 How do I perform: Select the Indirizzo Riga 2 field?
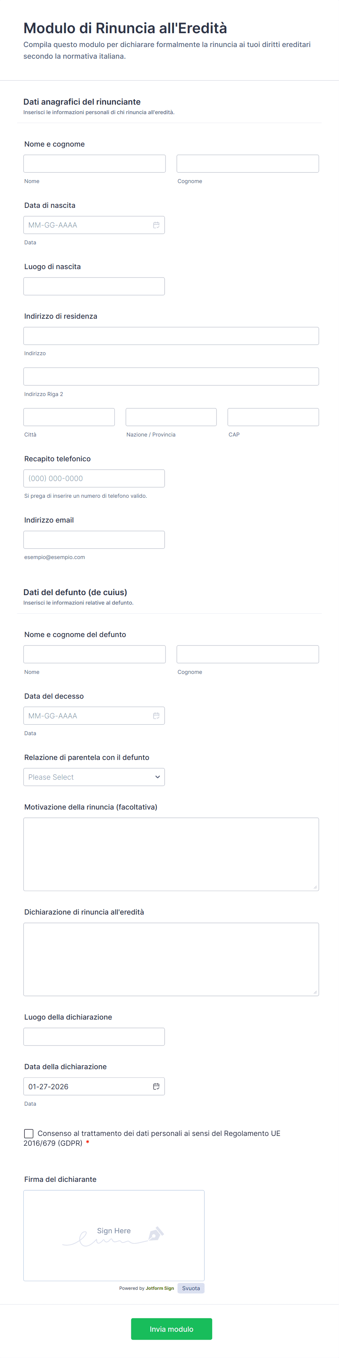(x=171, y=376)
